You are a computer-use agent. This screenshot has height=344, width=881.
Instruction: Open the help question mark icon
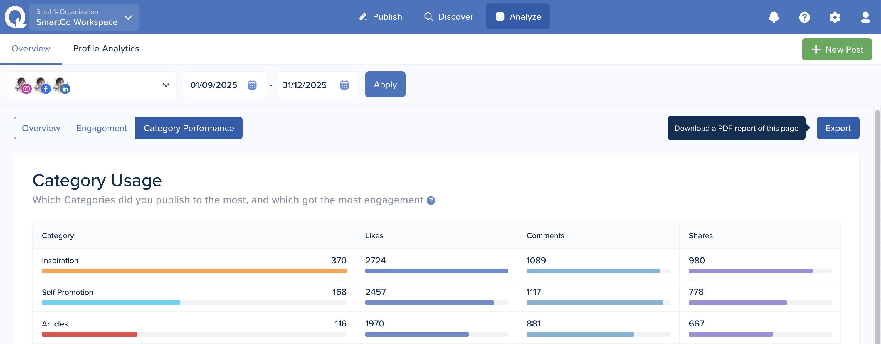[x=804, y=17]
